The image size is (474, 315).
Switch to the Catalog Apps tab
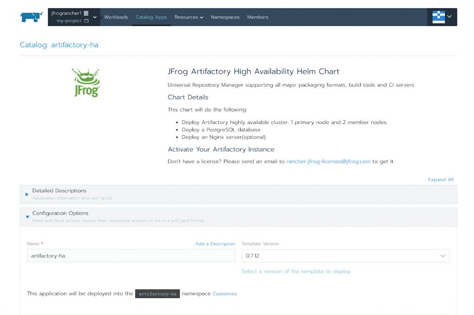coord(151,17)
